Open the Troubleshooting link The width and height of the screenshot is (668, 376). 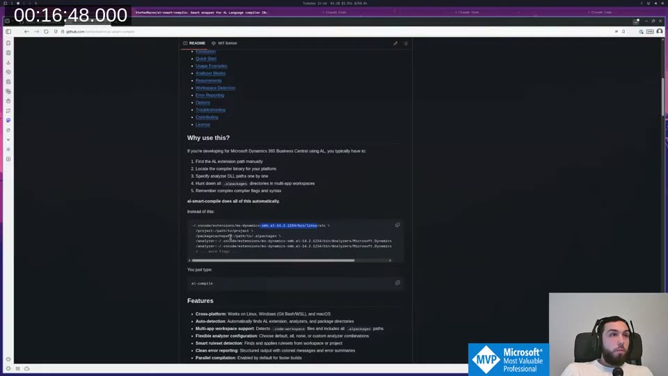[x=210, y=109]
